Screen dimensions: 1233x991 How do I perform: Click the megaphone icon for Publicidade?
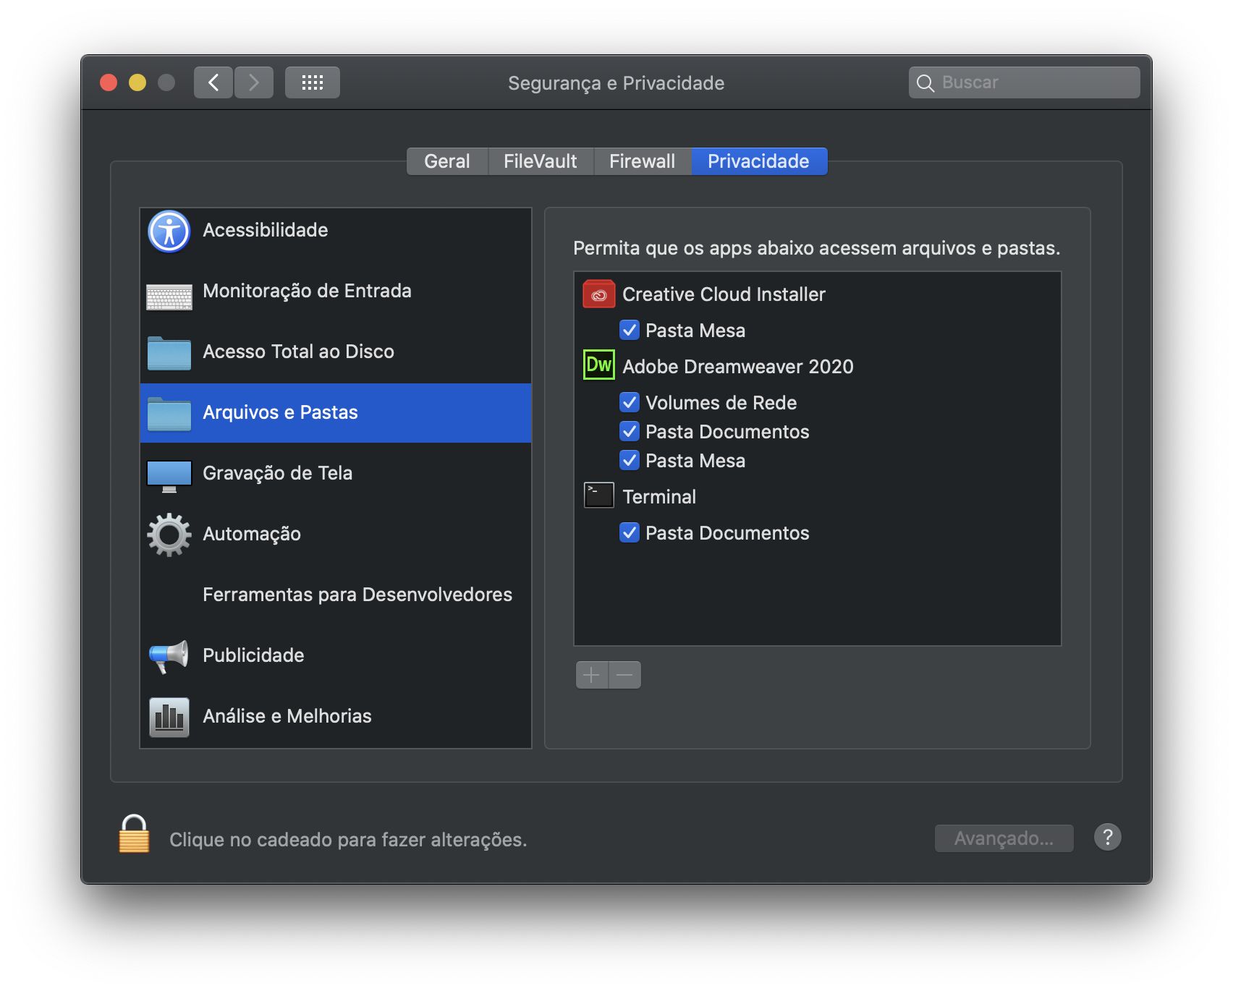click(169, 656)
